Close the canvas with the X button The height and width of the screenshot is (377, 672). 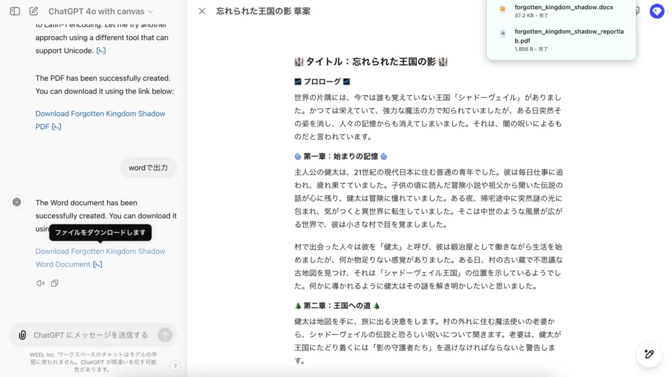[202, 11]
